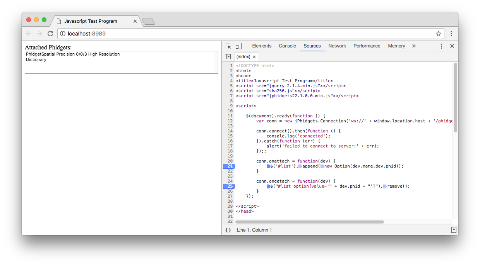Toggle the breakpoint on line 21

click(229, 166)
